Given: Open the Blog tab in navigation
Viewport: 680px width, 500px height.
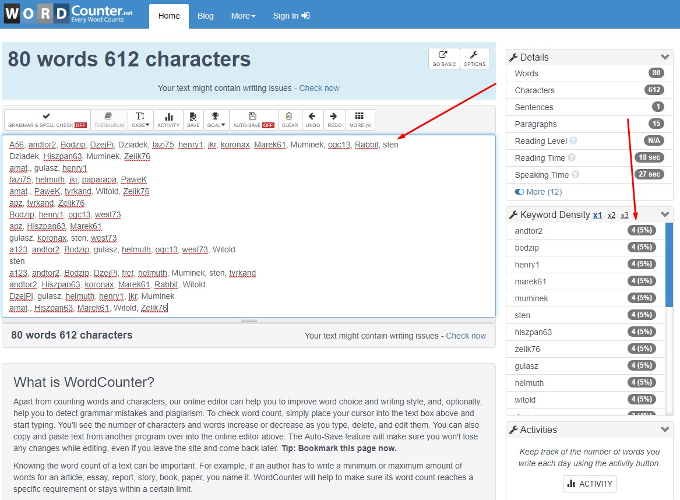Looking at the screenshot, I should pos(206,16).
